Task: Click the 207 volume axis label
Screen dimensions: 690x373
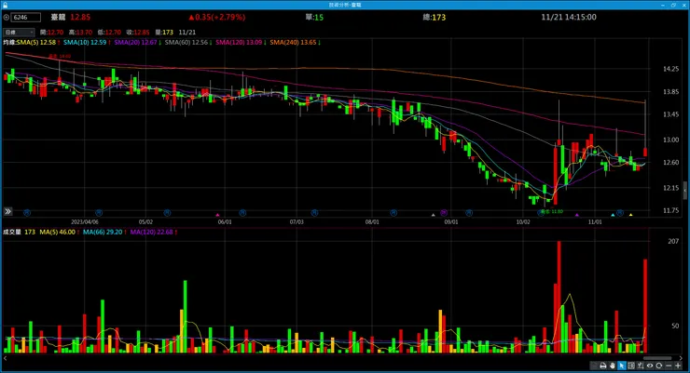Action: 673,241
